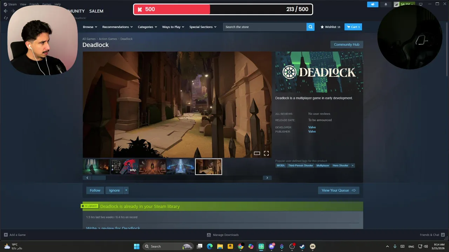Screen dimensions: 449x252
Task: Open Task View on the taskbar
Action: pos(200,246)
